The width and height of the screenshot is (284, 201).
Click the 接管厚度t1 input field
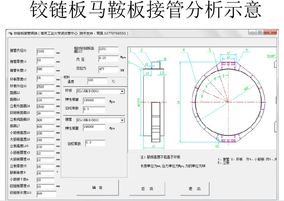click(x=45, y=61)
